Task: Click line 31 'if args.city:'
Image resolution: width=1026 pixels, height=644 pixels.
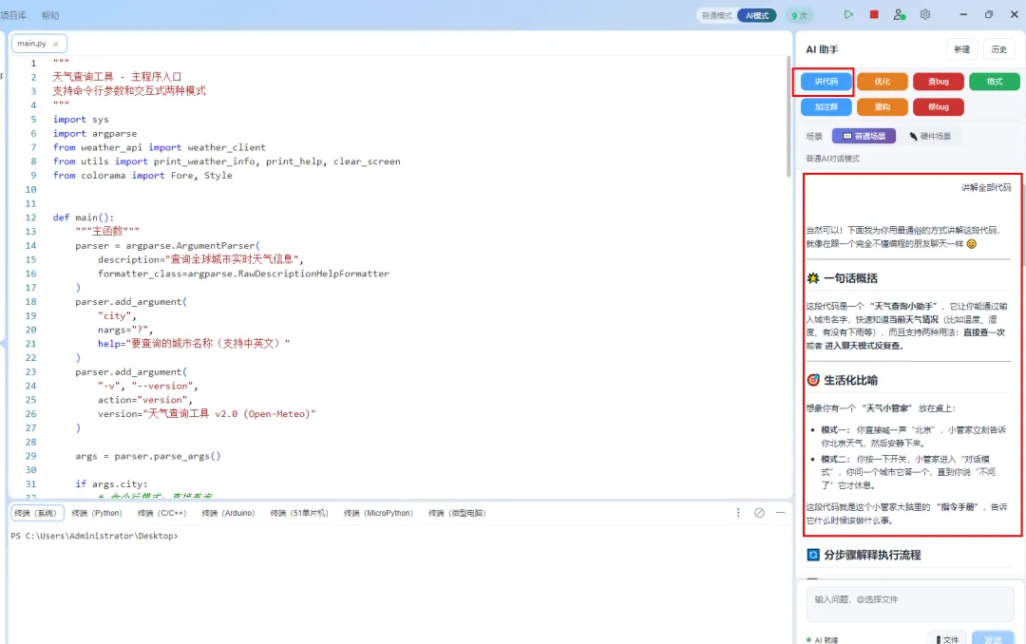Action: pos(111,484)
